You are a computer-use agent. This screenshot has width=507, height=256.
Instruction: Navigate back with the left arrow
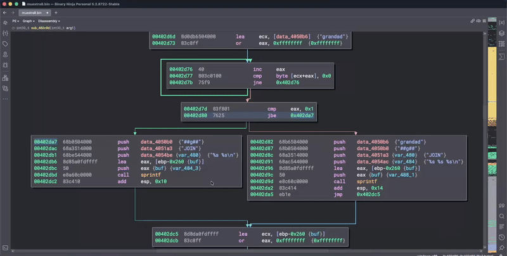(4, 12)
